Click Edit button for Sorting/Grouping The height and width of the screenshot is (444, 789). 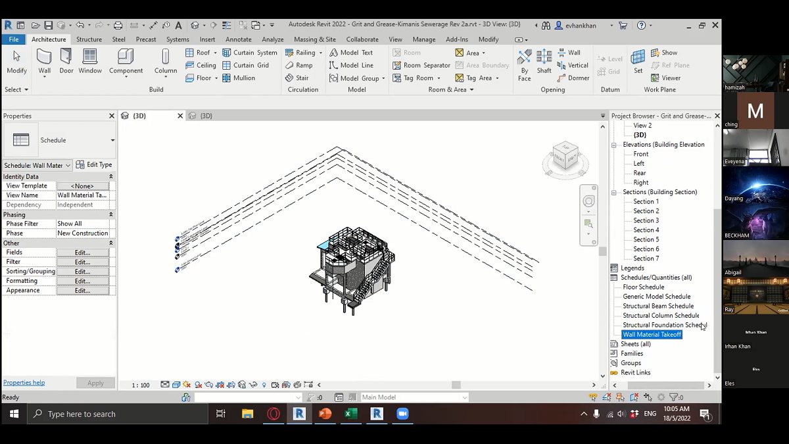[x=82, y=272]
